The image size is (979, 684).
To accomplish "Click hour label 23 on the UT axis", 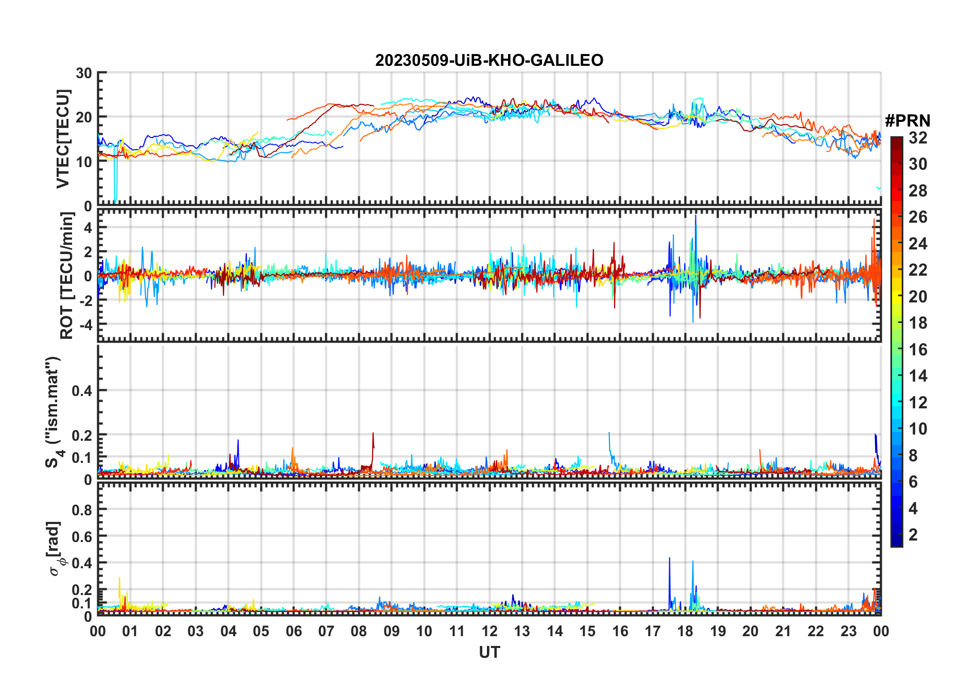I will click(848, 632).
